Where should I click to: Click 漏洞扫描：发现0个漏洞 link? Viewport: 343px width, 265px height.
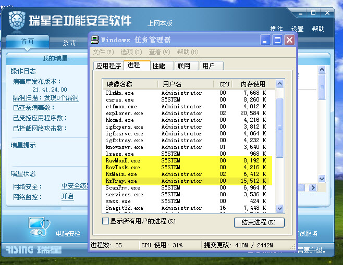click(46, 98)
